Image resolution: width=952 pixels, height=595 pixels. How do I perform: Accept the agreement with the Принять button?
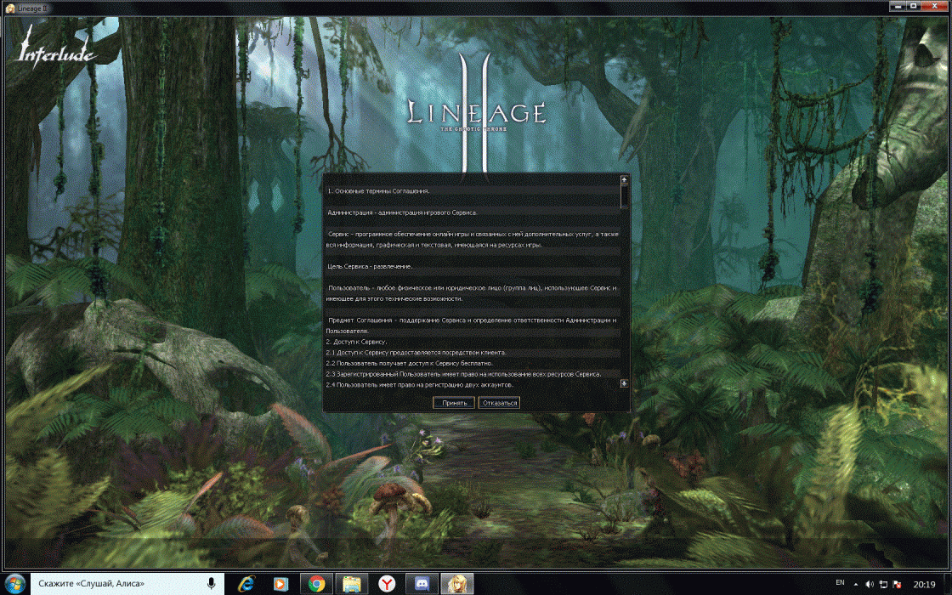(x=453, y=403)
